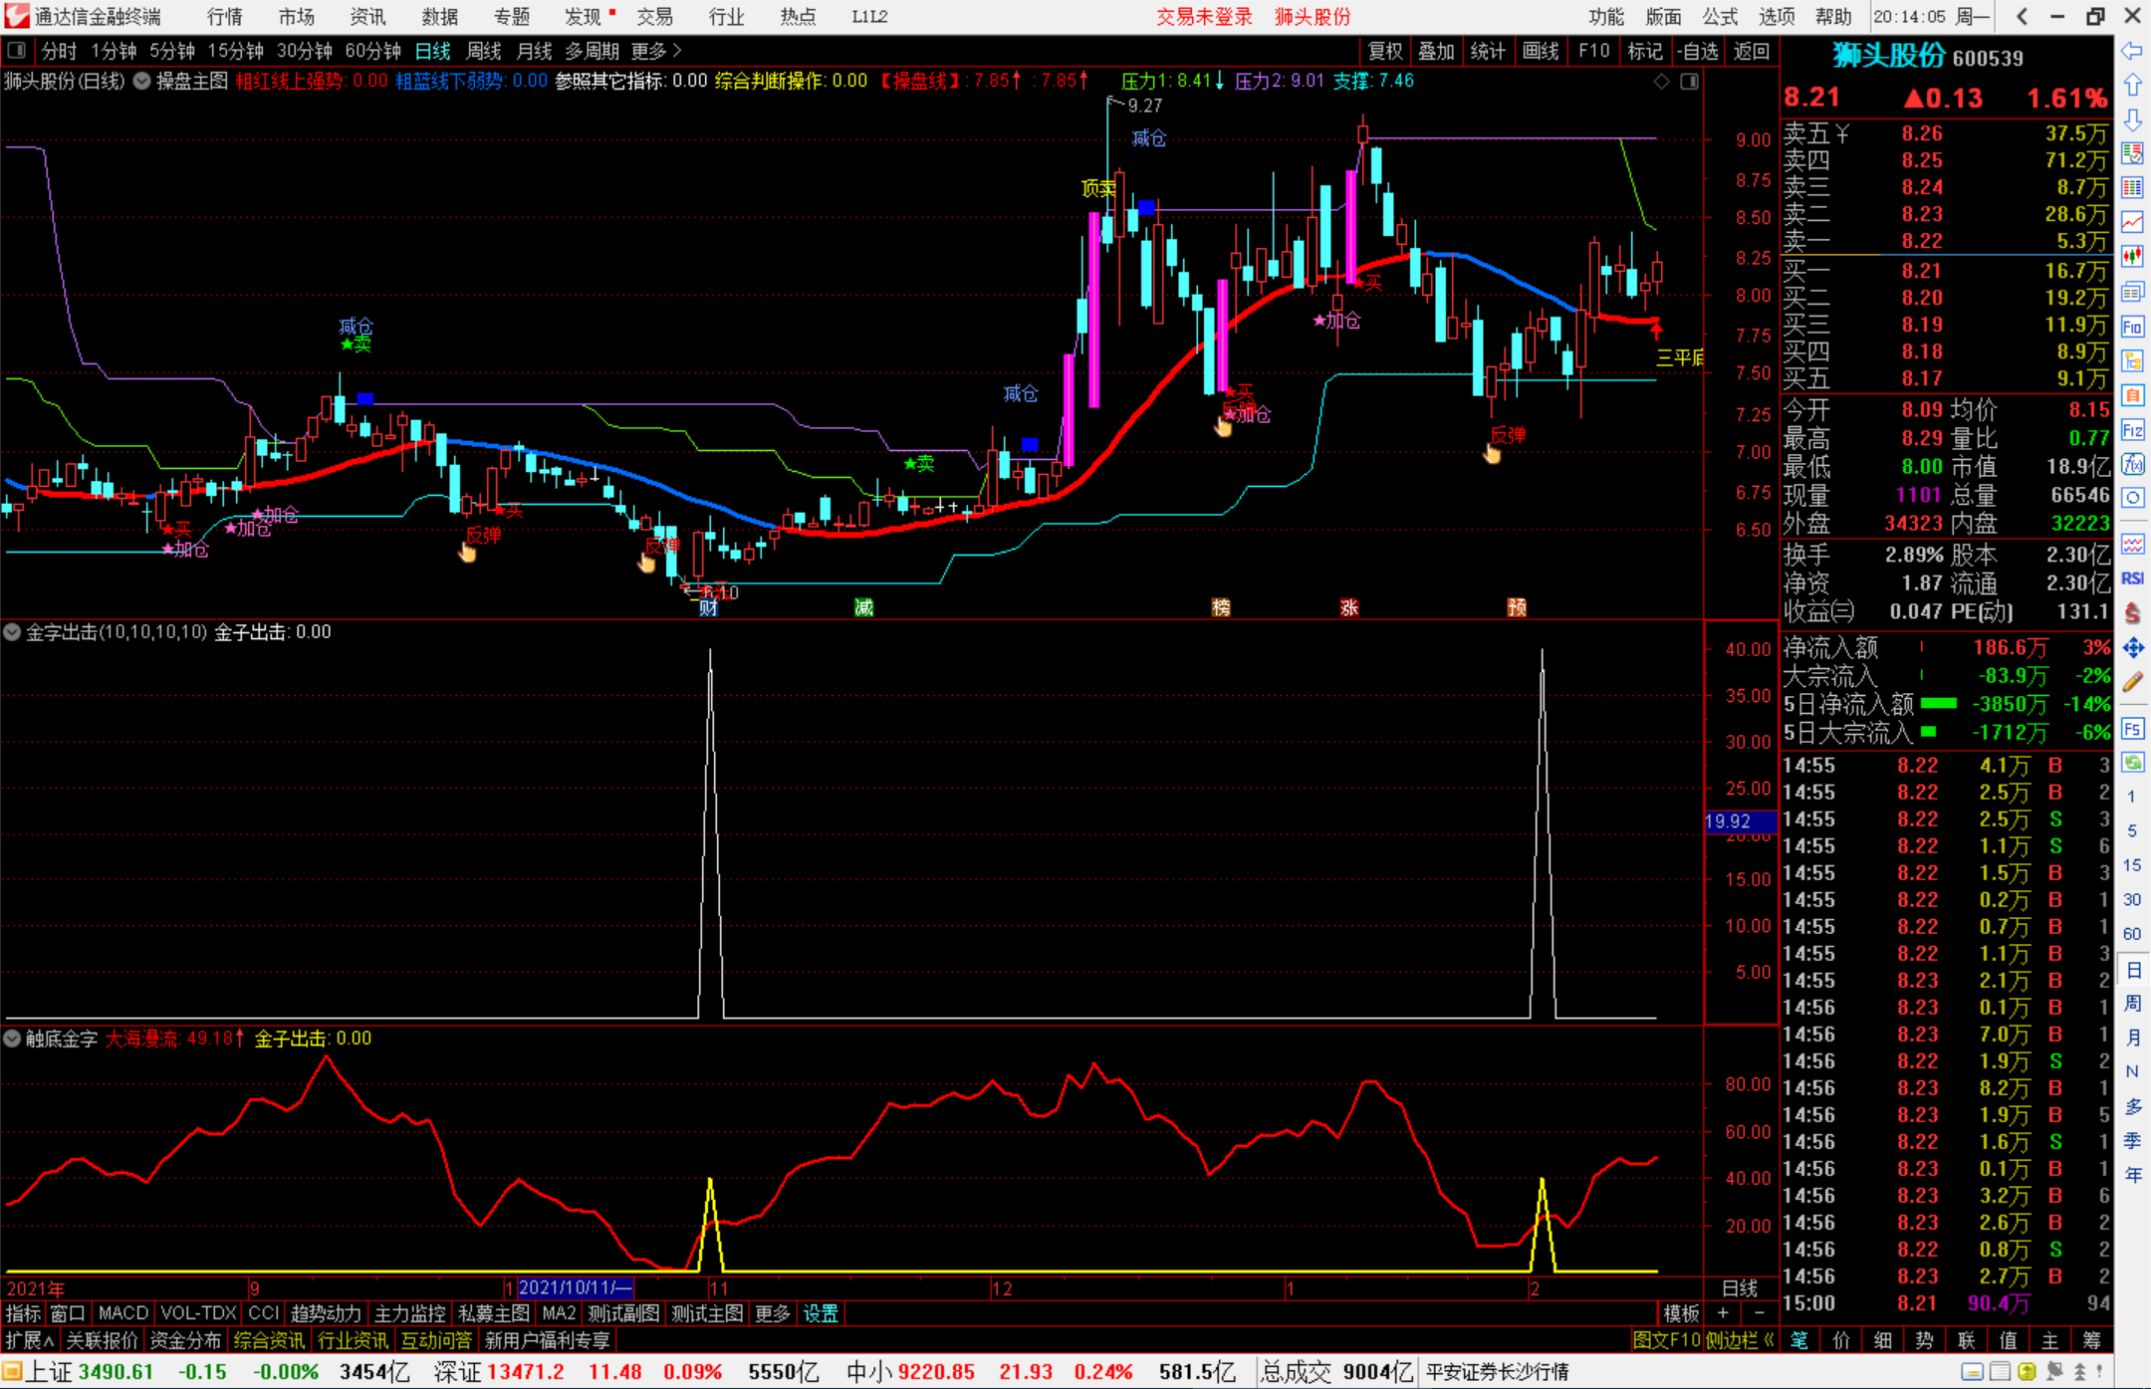Click the candlestick chart icon in sidebar
This screenshot has width=2151, height=1389.
click(2132, 256)
